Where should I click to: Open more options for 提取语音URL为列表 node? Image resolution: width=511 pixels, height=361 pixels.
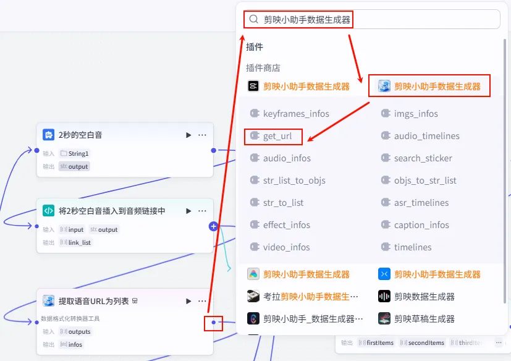tap(202, 301)
